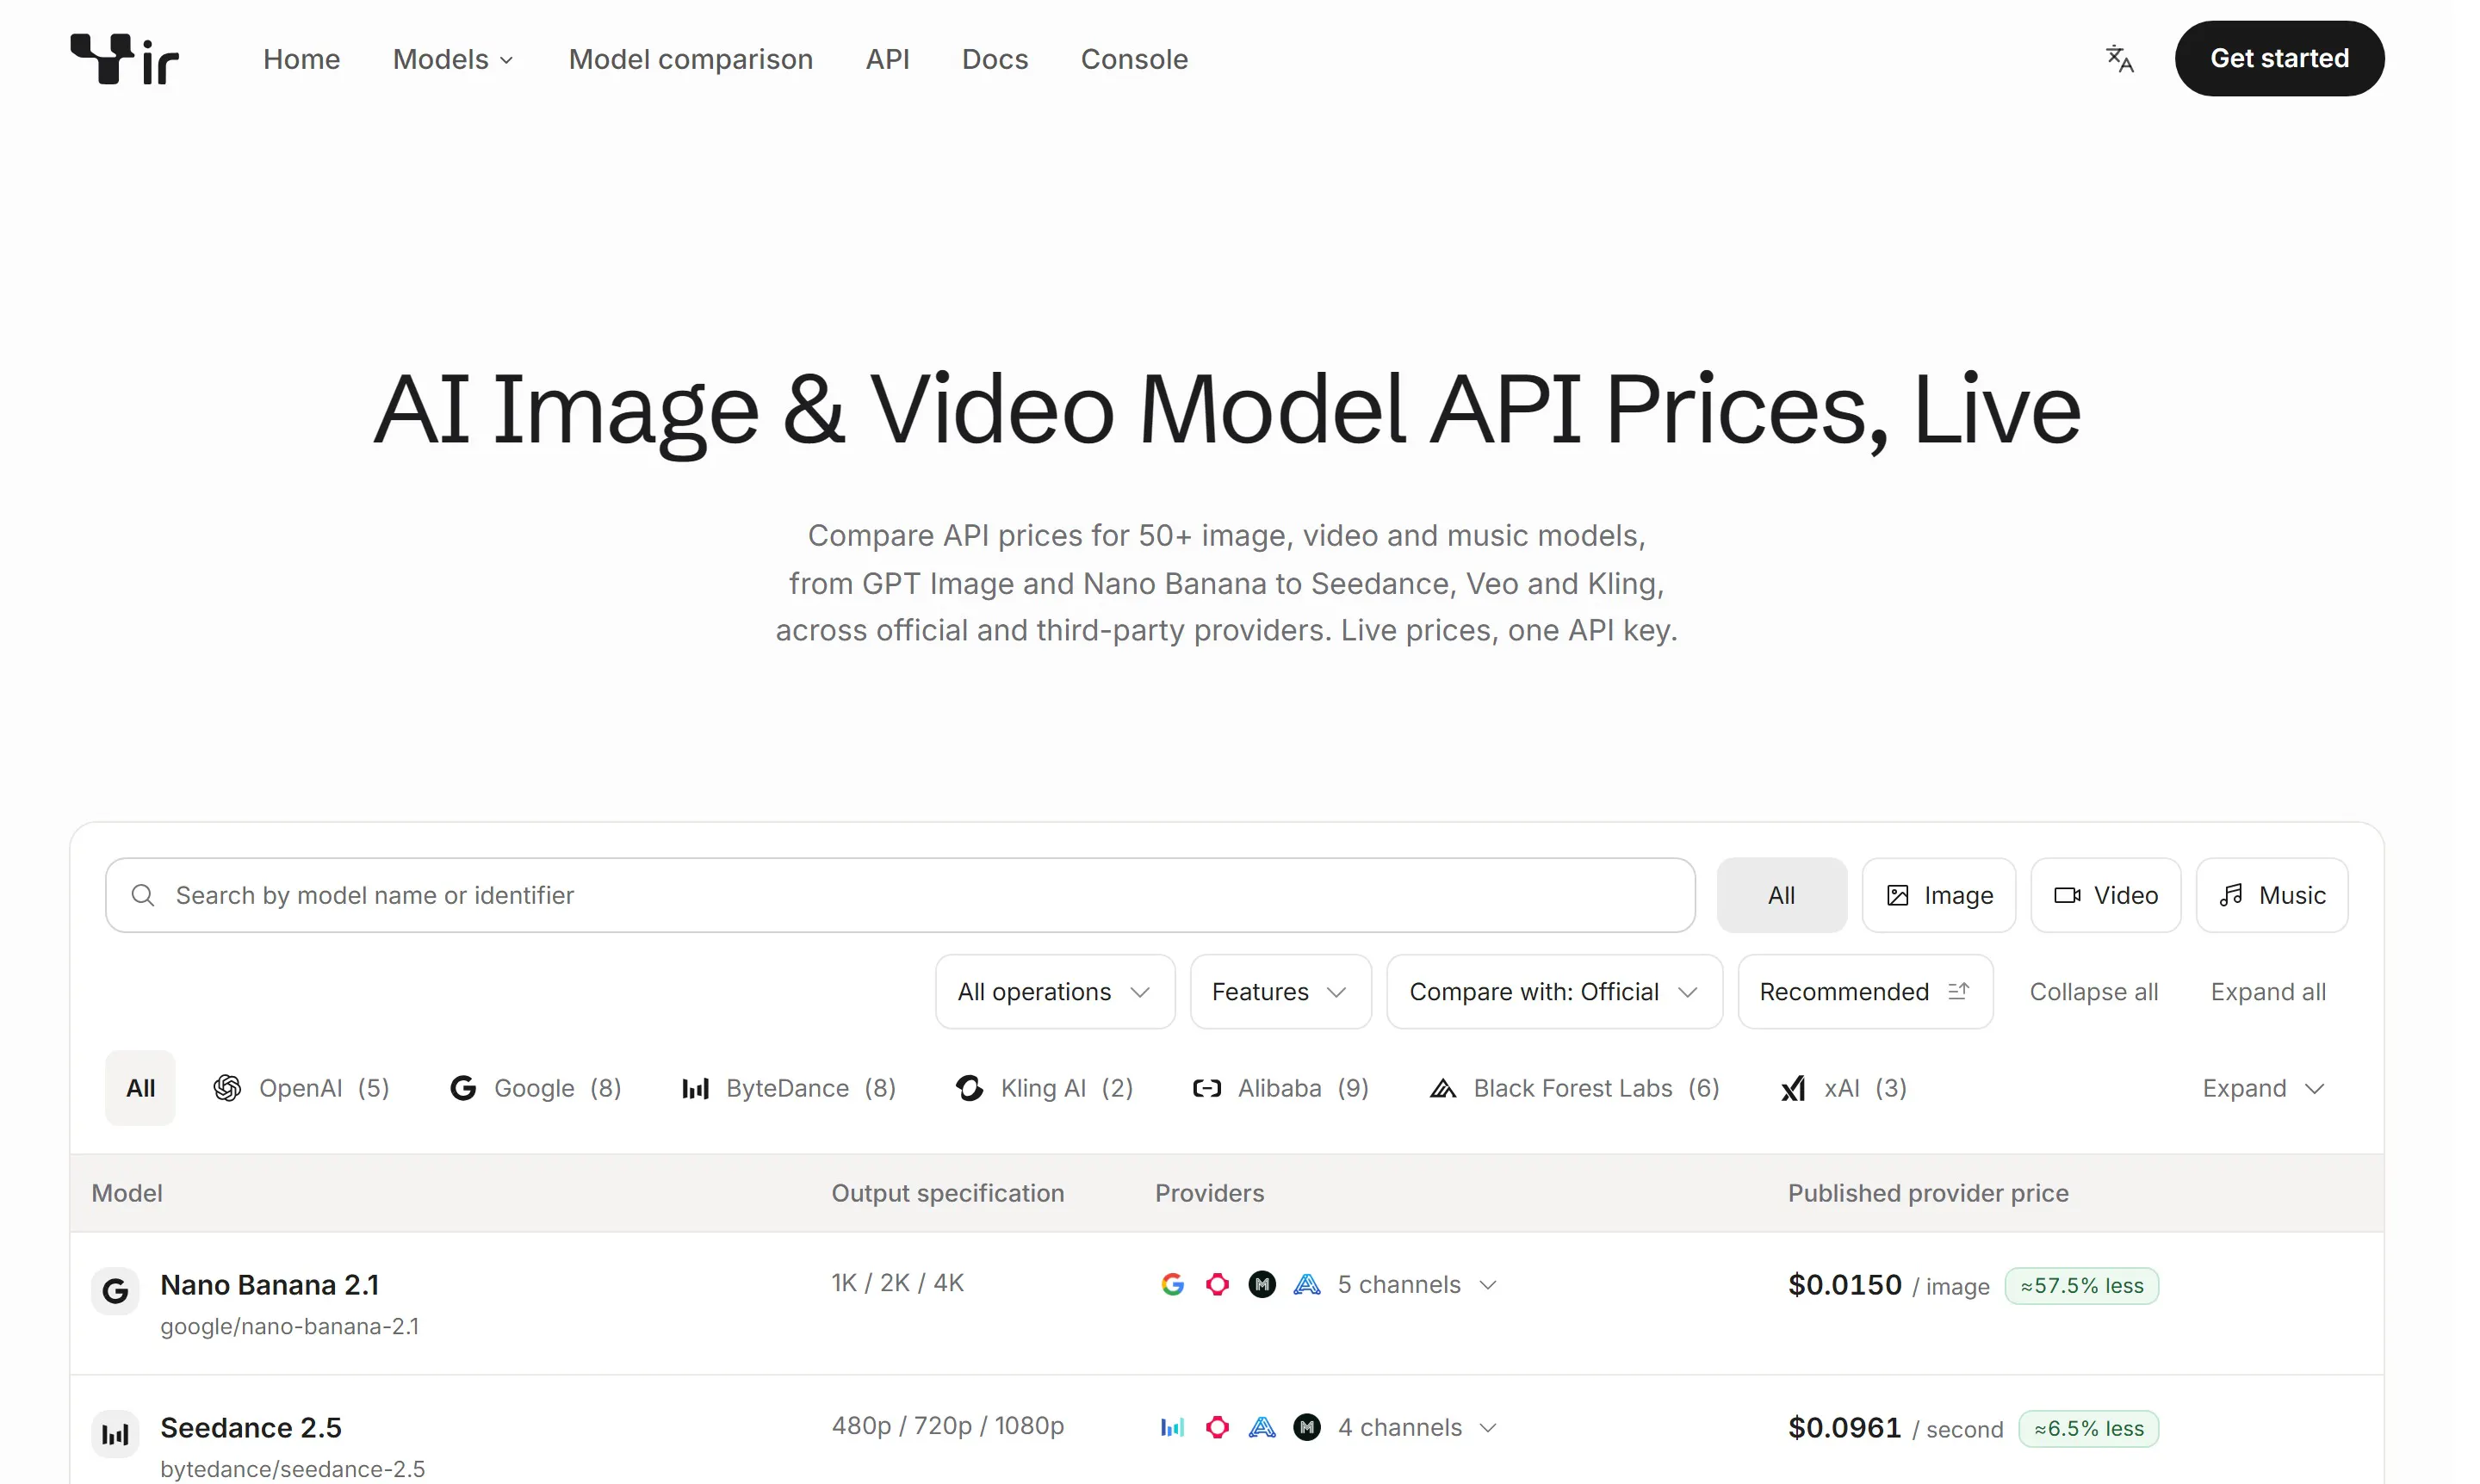Click Expand all
The image size is (2480, 1484).
point(2268,992)
